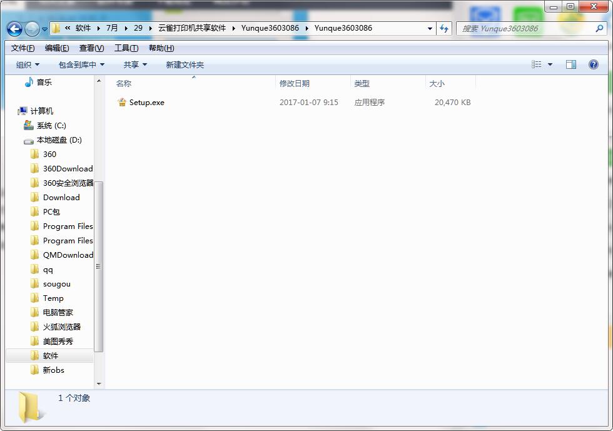Click 7月 in the address breadcrumb
Viewport: 613px width, 431px height.
pos(112,28)
